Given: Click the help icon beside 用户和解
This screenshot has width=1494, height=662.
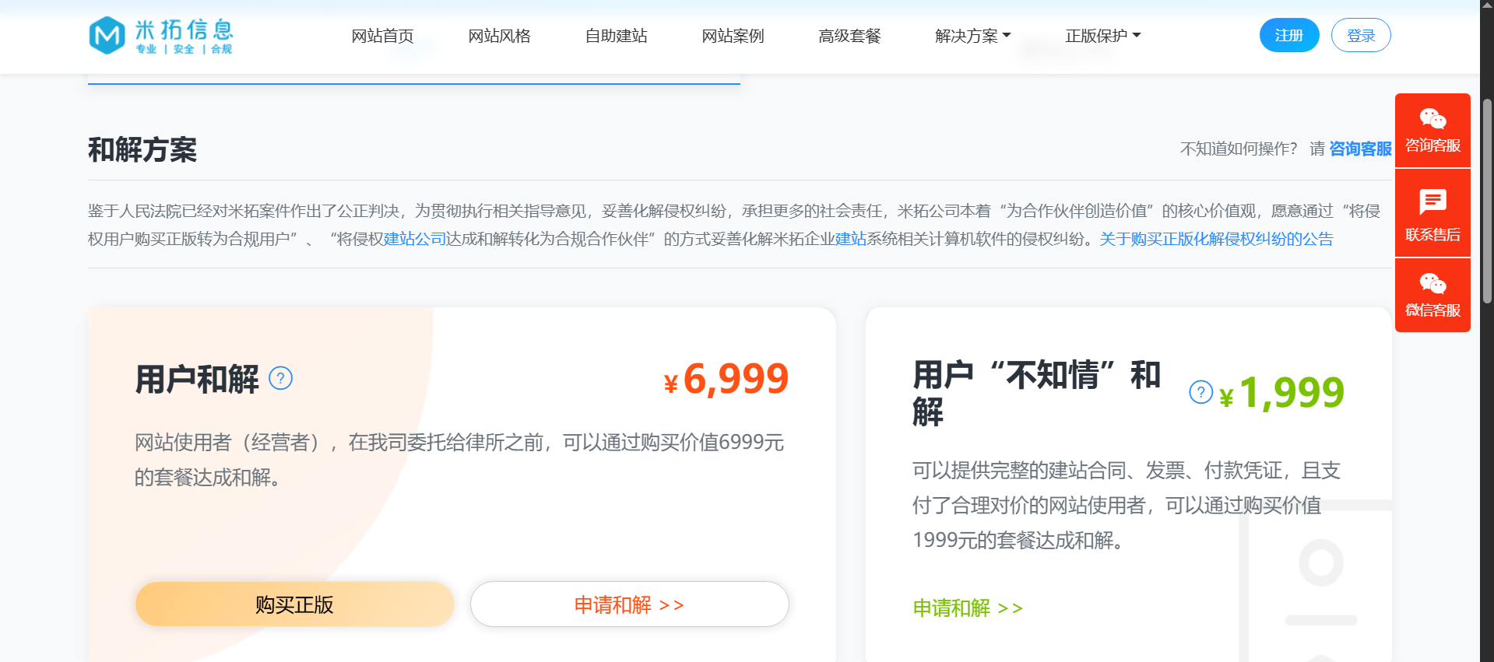Looking at the screenshot, I should pos(280,378).
